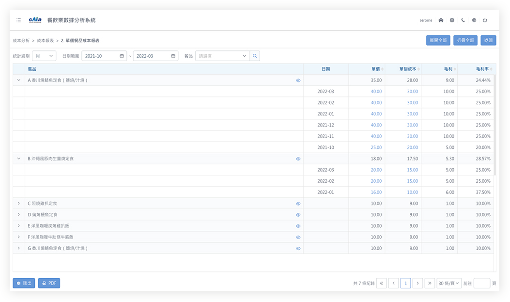Open 40.00 單價 link for 2022-03
This screenshot has width=510, height=302.
click(x=376, y=92)
